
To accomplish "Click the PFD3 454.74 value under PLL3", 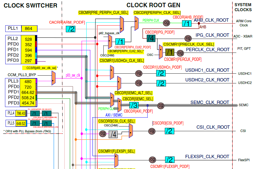I will (x=28, y=103).
